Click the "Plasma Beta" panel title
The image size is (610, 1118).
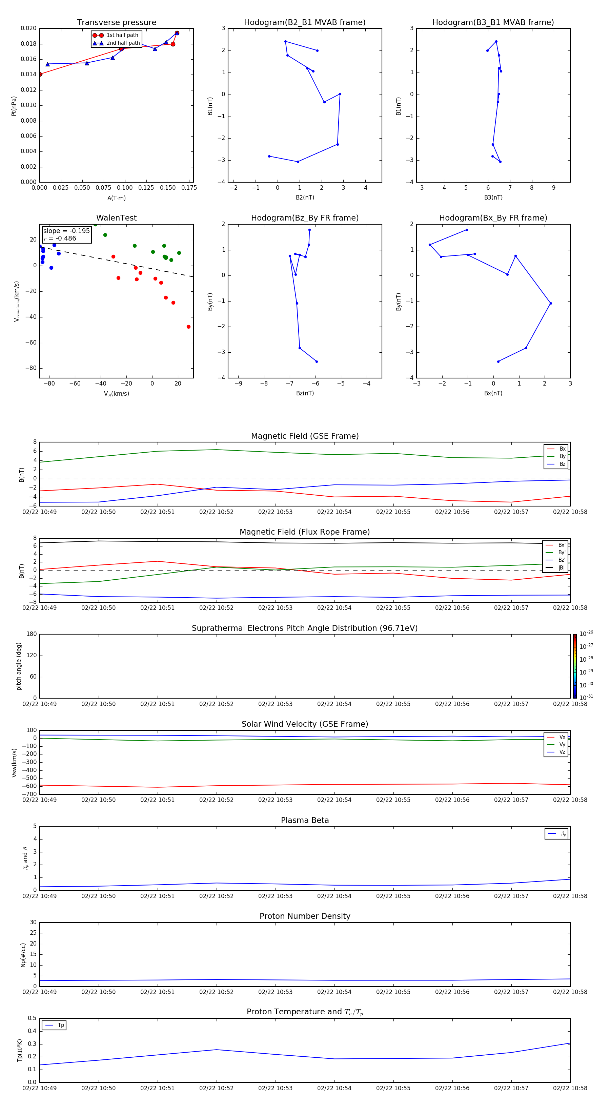[305, 821]
